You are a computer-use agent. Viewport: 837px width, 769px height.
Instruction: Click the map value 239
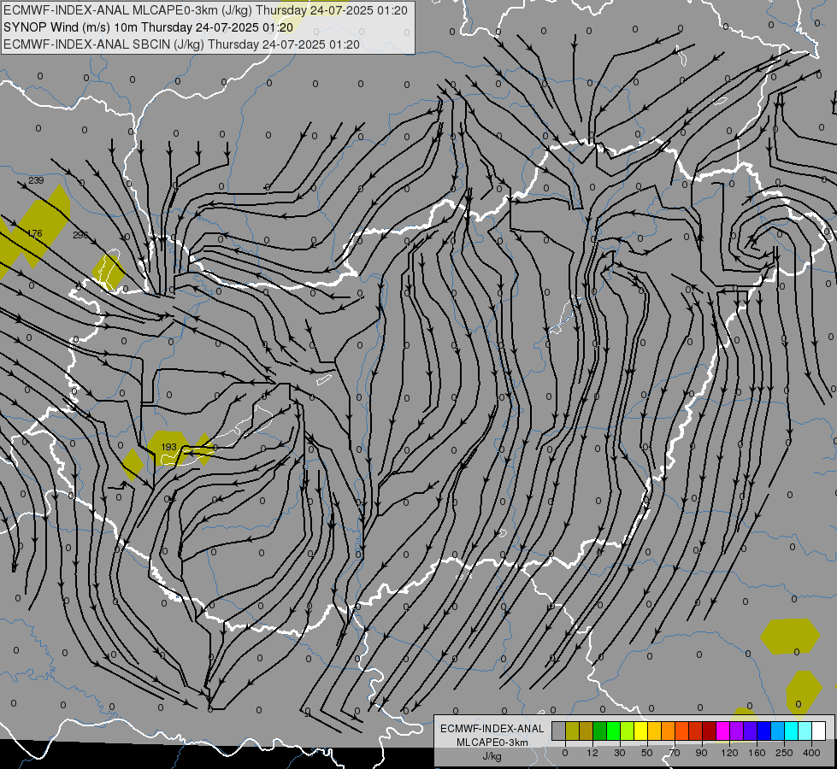click(x=36, y=180)
